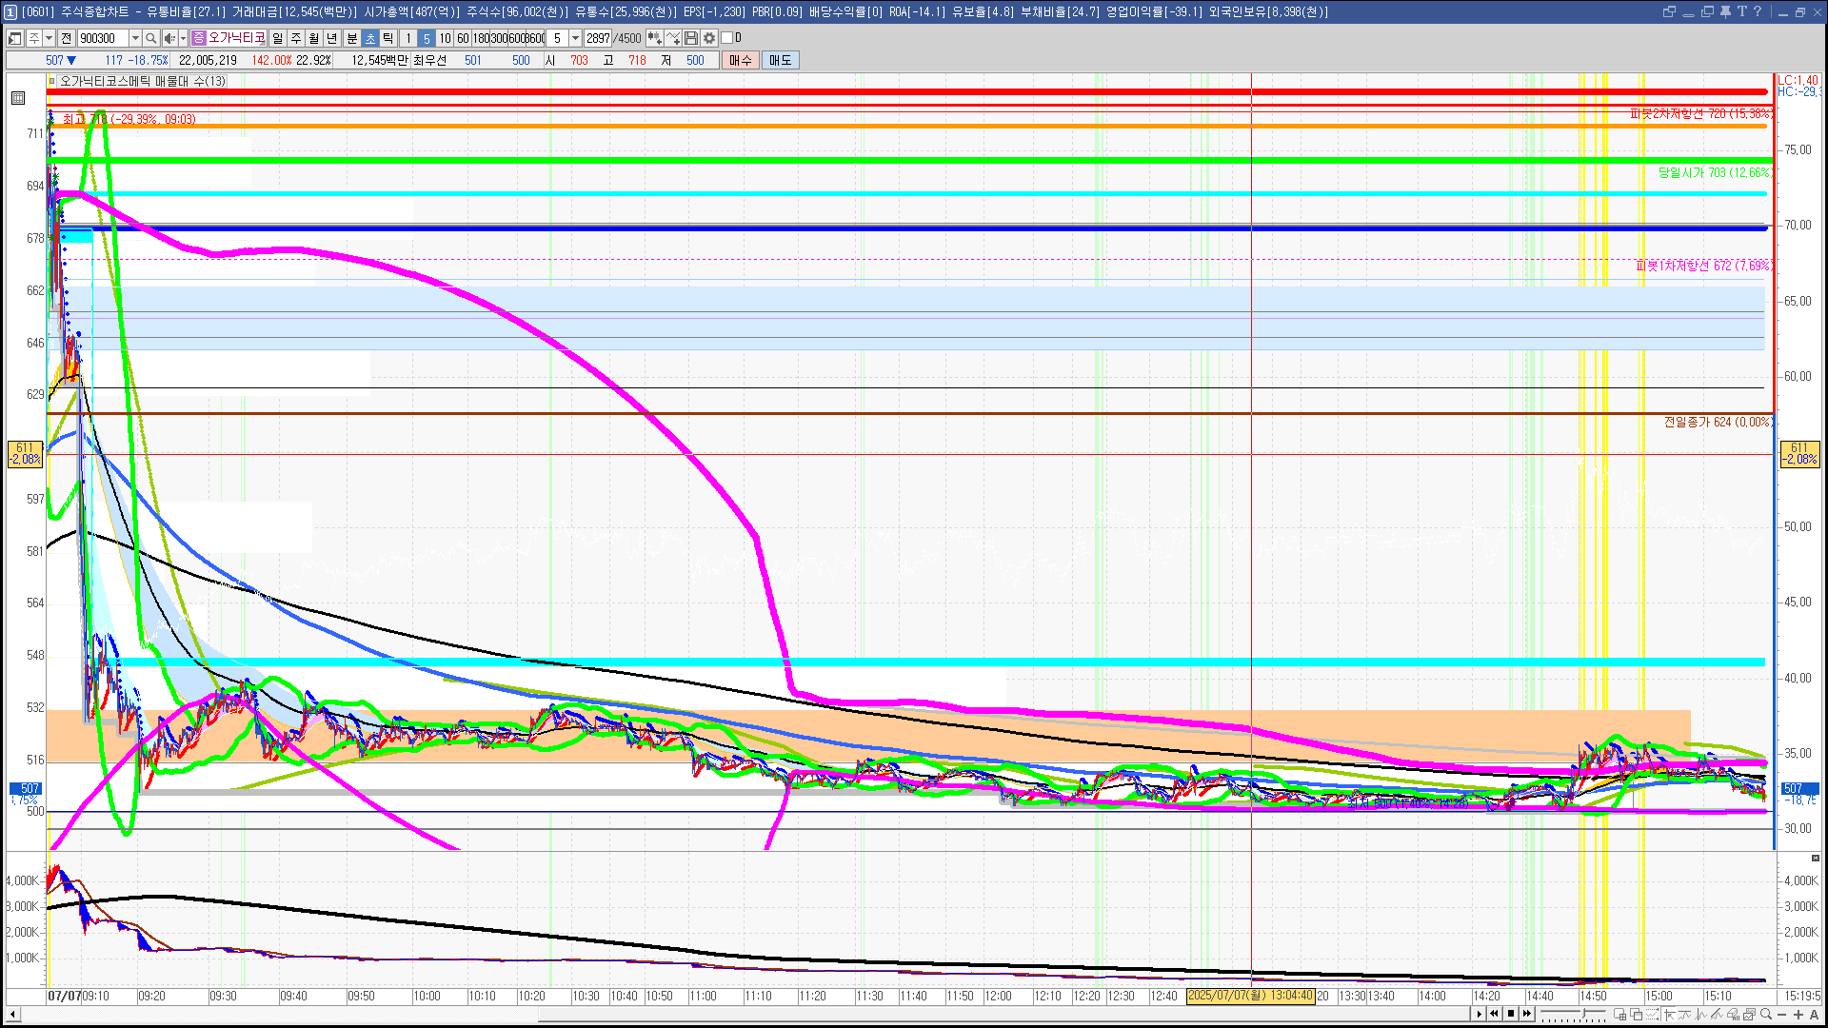This screenshot has height=1028, width=1828.
Task: Click the sound speaker icon
Action: 169,38
